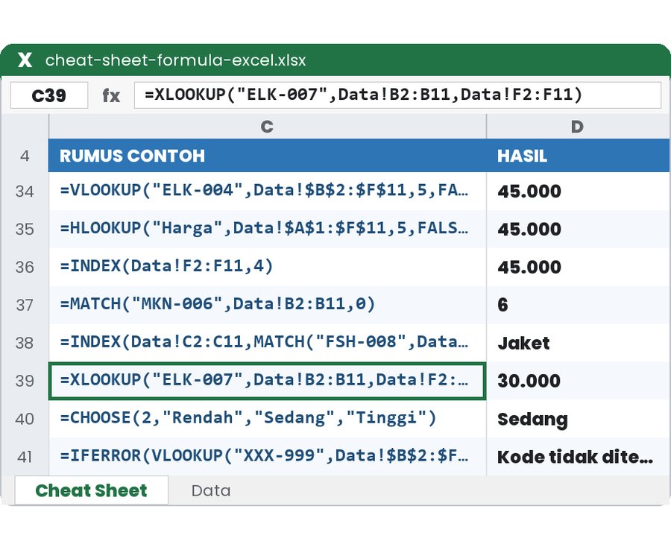The width and height of the screenshot is (671, 550).
Task: Click the RUMUS CONTOH header cell
Action: tap(268, 156)
